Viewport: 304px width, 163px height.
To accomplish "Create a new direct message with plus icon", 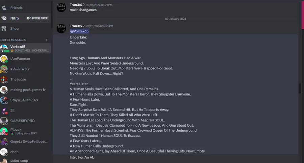I will coord(47,40).
